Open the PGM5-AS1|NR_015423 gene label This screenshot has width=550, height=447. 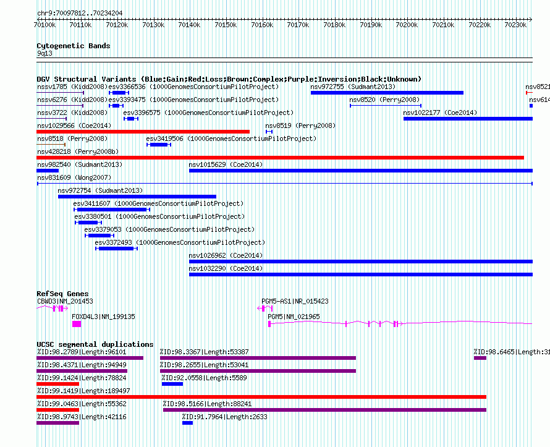click(x=295, y=301)
